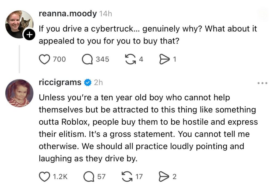Share reanna.moody's post via send icon
Viewport: 276px width, 187px height.
coord(164,59)
